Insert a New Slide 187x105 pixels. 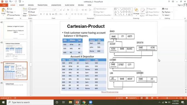25,12
